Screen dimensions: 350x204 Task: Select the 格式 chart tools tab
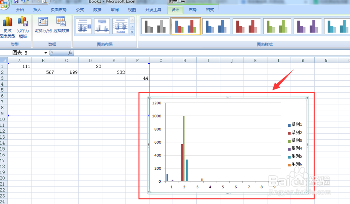[210, 9]
